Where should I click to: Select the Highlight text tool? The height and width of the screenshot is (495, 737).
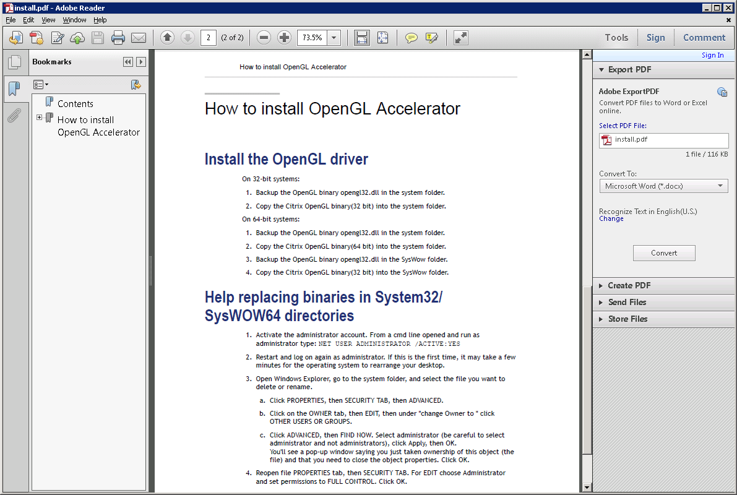point(431,38)
